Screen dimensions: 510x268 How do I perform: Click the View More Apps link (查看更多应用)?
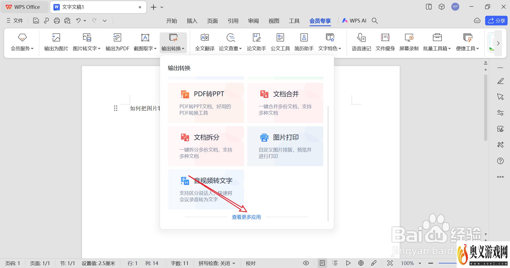tap(246, 217)
